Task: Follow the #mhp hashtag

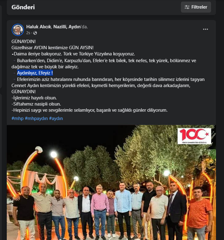Action: click(x=18, y=118)
